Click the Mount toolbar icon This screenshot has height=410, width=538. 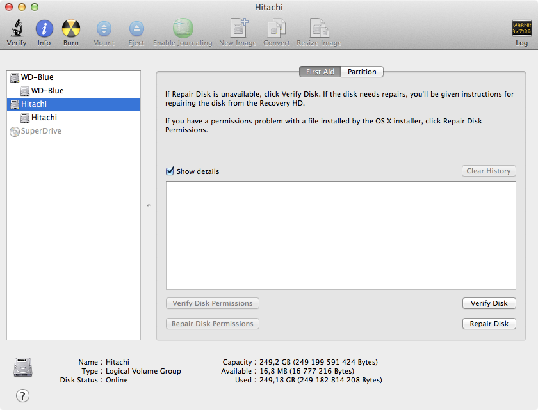(x=104, y=29)
